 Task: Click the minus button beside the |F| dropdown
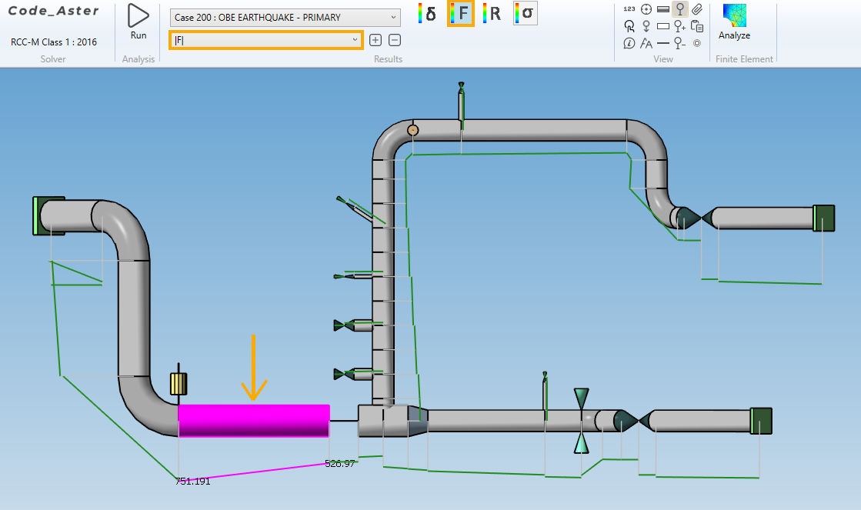pos(394,40)
